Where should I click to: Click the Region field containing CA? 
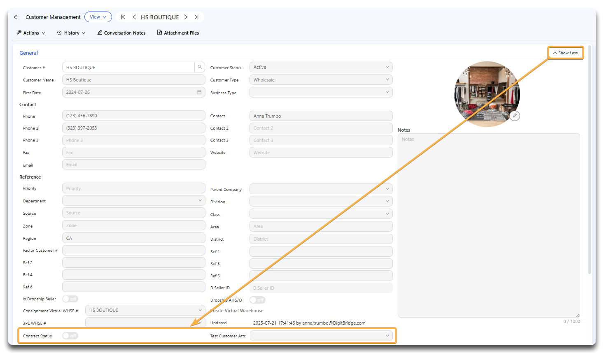[134, 238]
